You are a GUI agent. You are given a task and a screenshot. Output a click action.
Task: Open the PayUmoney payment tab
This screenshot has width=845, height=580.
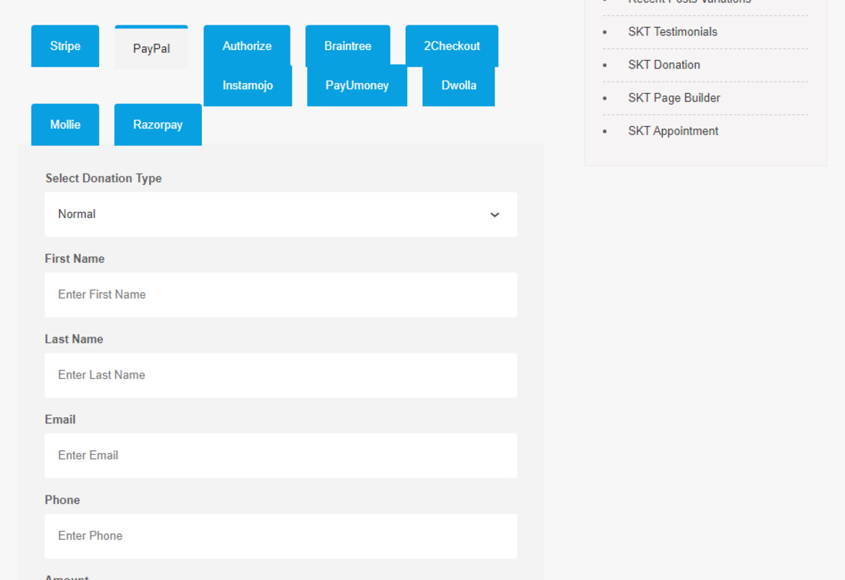(x=356, y=85)
